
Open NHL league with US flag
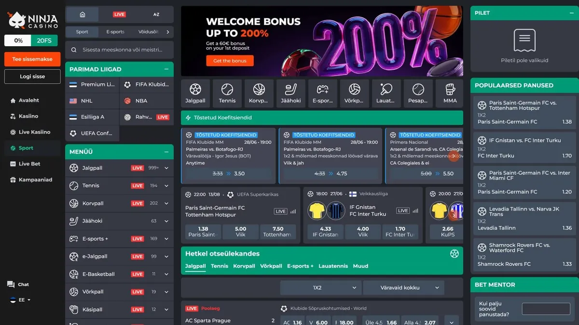tap(92, 101)
